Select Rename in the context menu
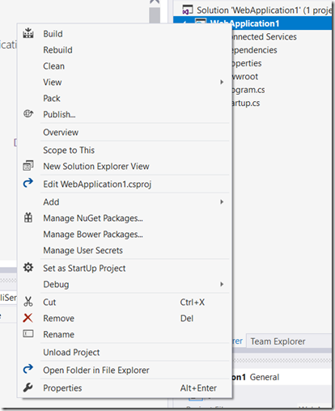Screen dimensions: 335x411 coord(124,335)
